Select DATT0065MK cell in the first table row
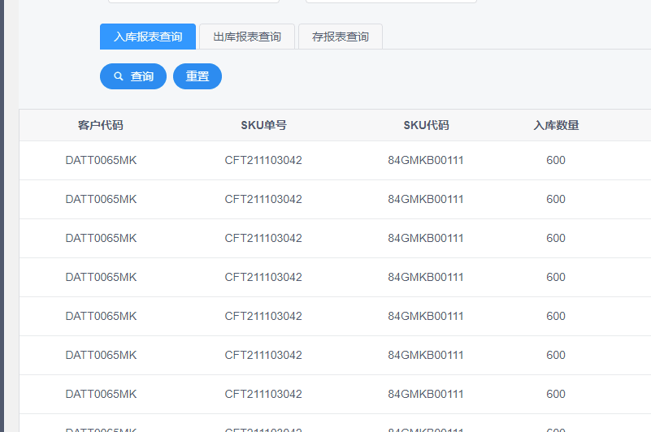The image size is (651, 432). pyautogui.click(x=101, y=160)
